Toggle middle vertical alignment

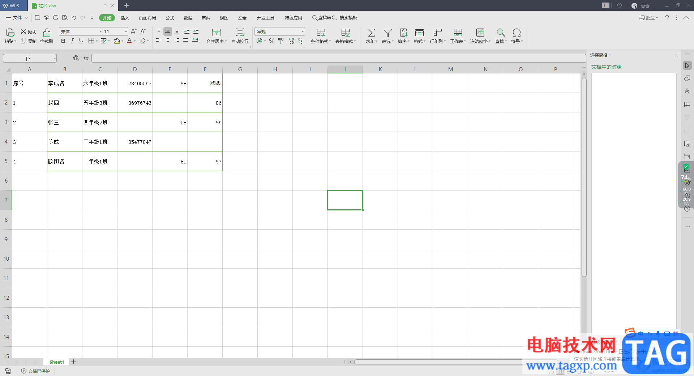(x=168, y=31)
